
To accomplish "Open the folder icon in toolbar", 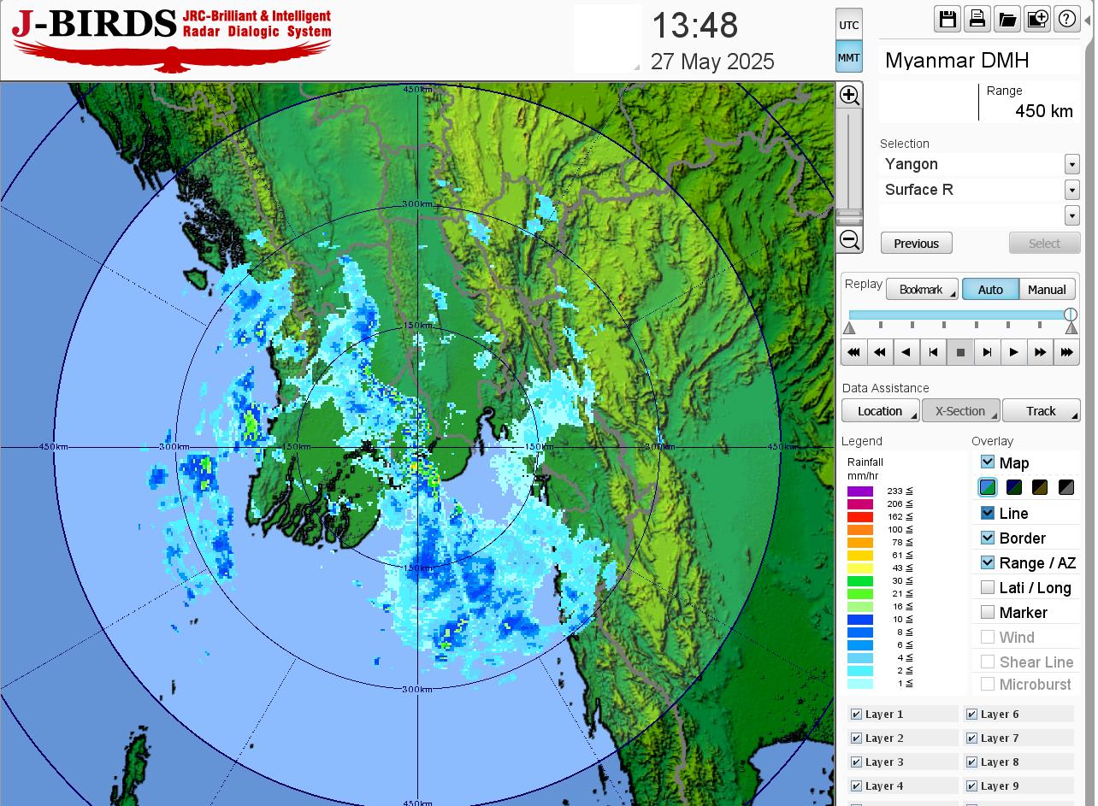I will tap(1007, 19).
